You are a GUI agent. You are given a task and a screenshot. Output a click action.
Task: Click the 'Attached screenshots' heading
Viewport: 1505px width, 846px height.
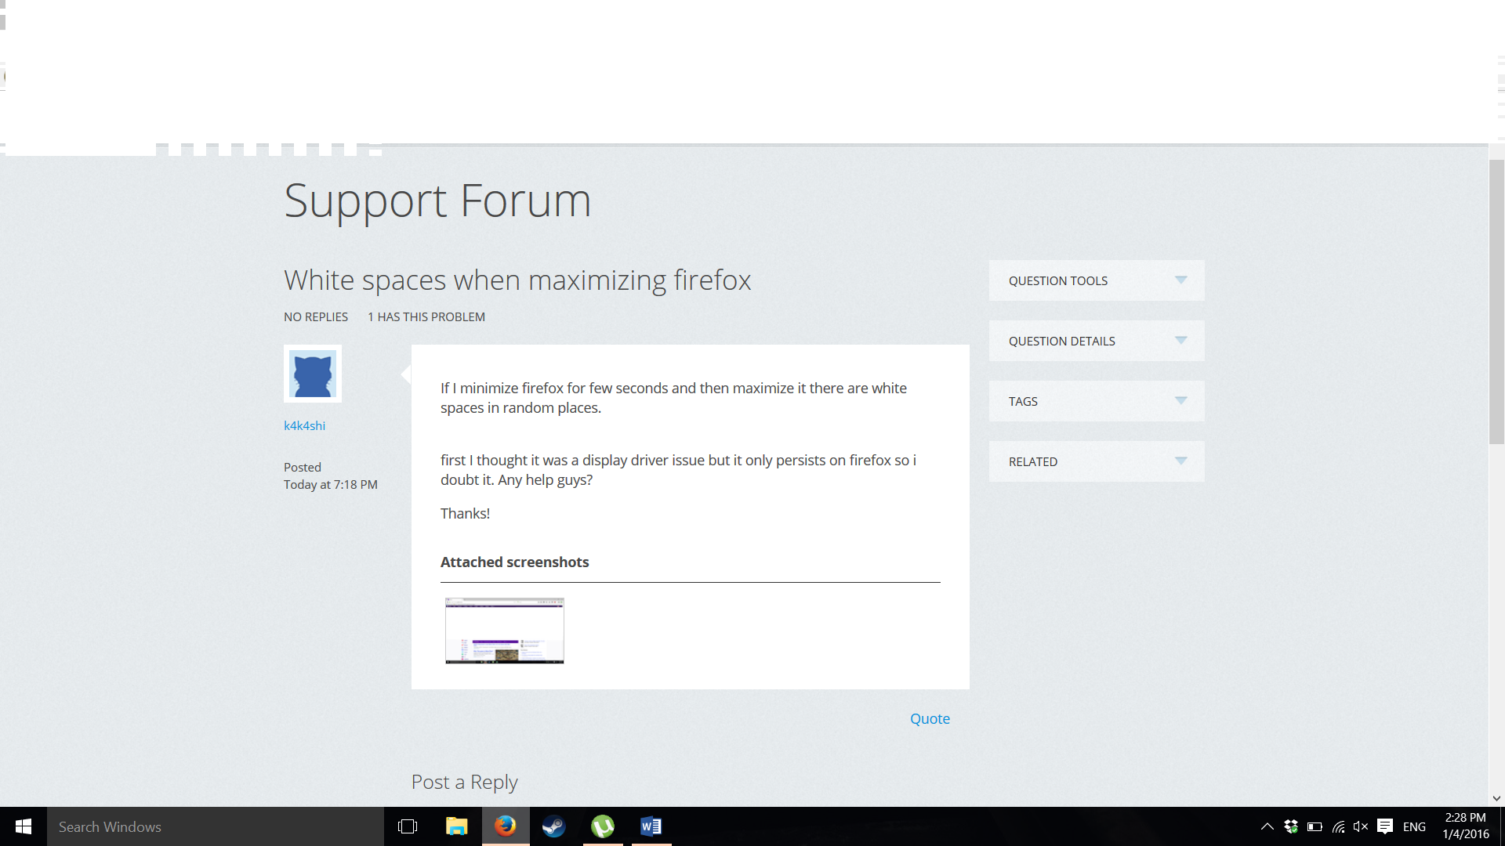point(514,562)
